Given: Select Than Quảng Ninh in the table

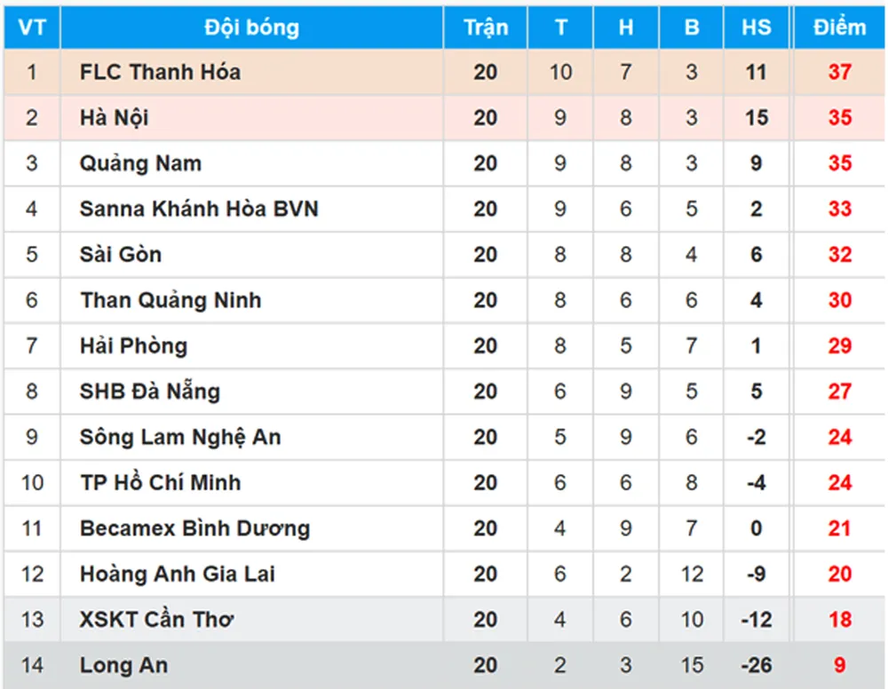Looking at the screenshot, I should [x=170, y=300].
